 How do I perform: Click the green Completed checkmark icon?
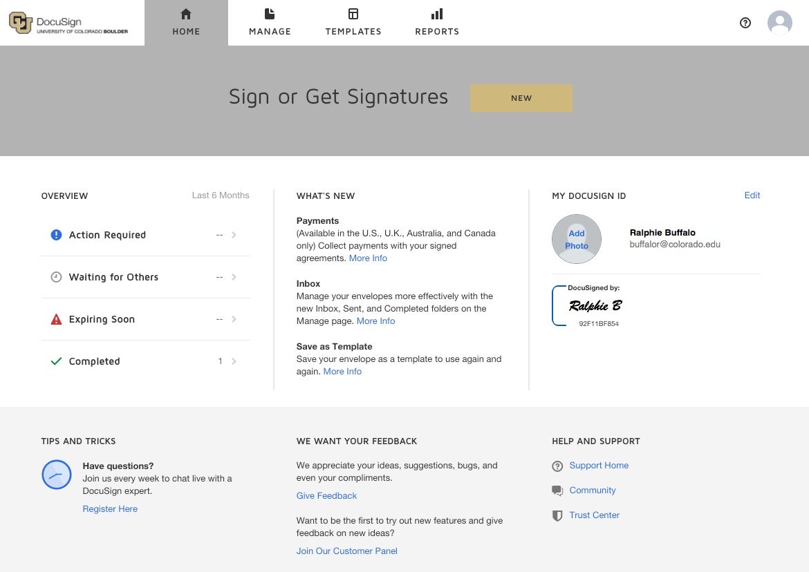[x=57, y=361]
